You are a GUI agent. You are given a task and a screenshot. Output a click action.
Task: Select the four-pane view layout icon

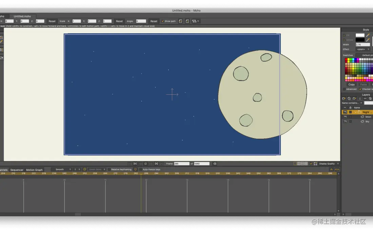(x=306, y=164)
